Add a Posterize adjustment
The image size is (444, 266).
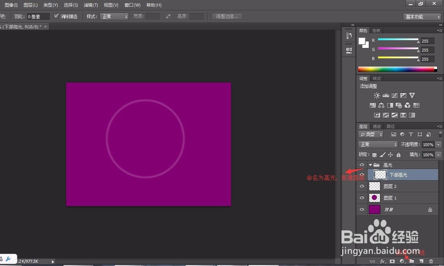(386, 115)
